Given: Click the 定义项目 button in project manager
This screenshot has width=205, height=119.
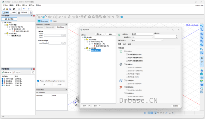Looking at the screenshot, I should point(9,19).
